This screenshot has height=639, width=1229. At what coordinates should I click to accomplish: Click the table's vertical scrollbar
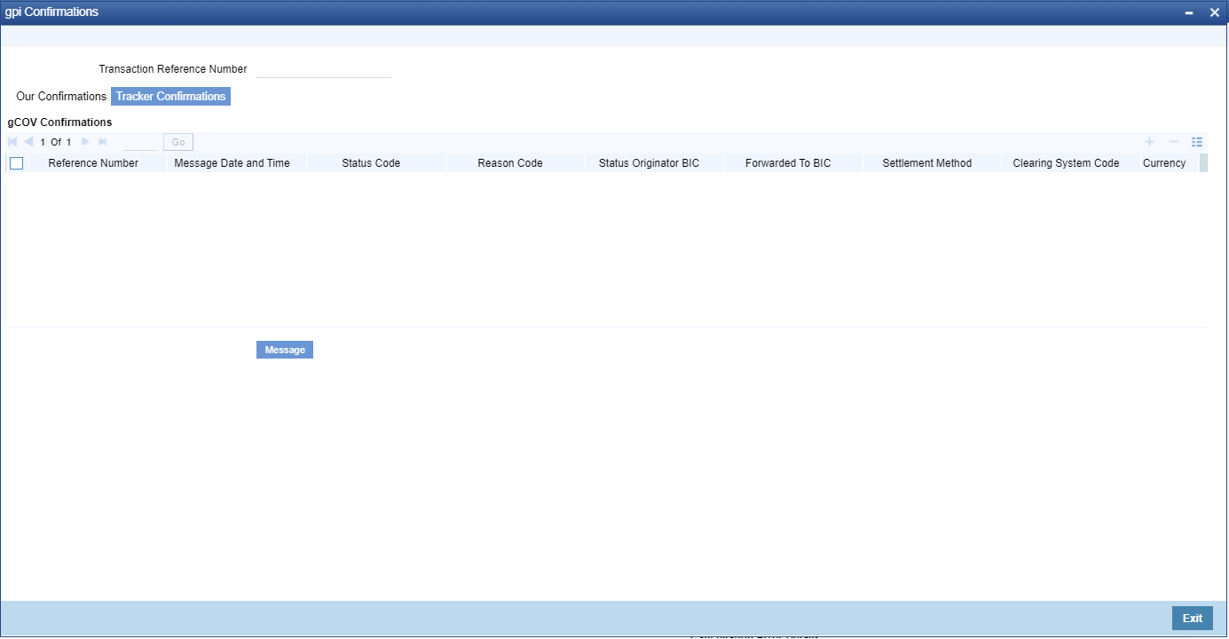[1203, 163]
